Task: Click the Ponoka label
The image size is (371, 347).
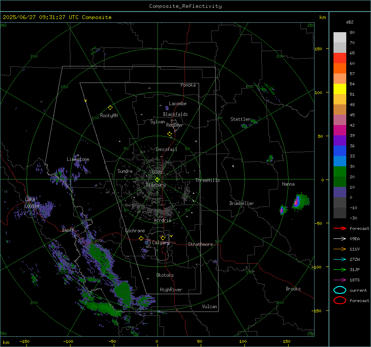Action: pos(188,85)
